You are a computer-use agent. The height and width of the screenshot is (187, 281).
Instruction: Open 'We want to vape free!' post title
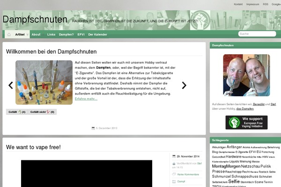coord(33,147)
